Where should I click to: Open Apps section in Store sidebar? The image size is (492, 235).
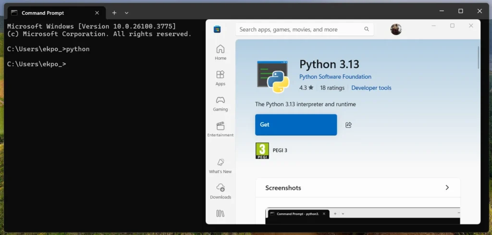click(220, 78)
